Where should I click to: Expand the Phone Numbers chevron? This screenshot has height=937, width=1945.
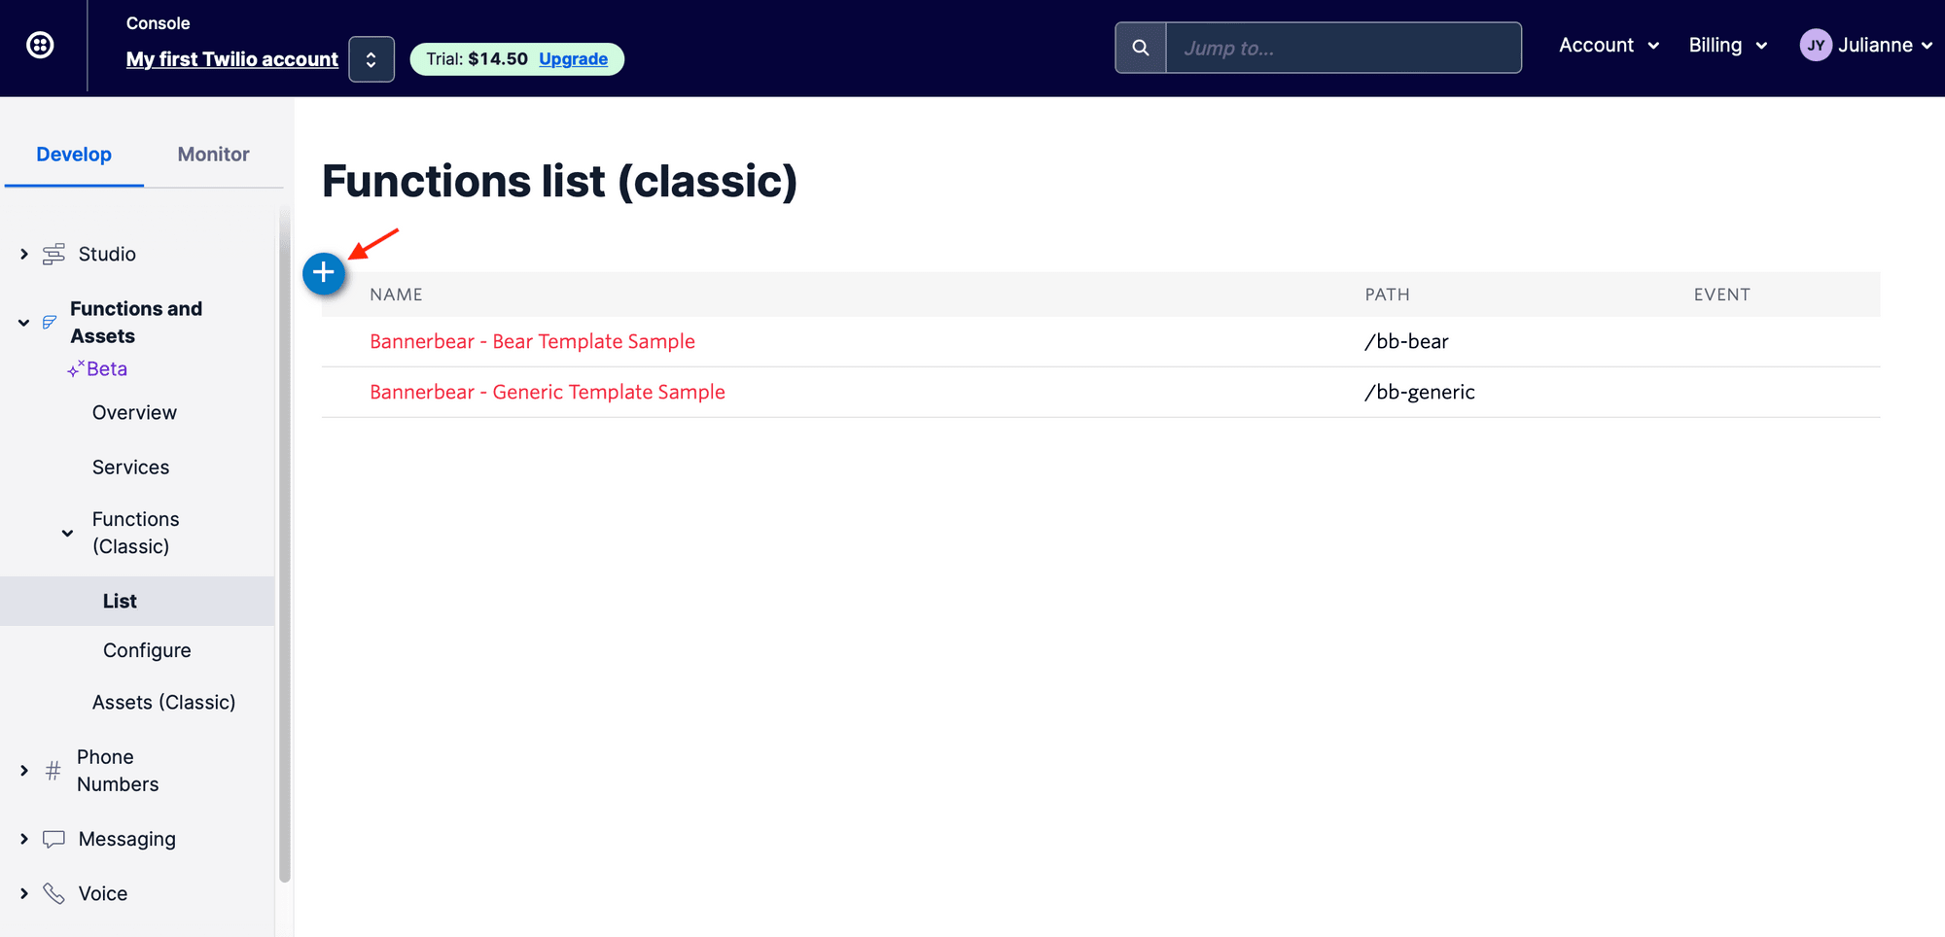[x=24, y=771]
